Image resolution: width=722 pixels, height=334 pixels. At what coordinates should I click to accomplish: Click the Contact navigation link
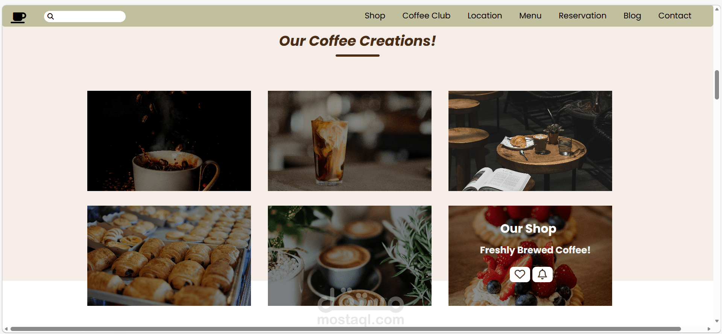pyautogui.click(x=675, y=16)
